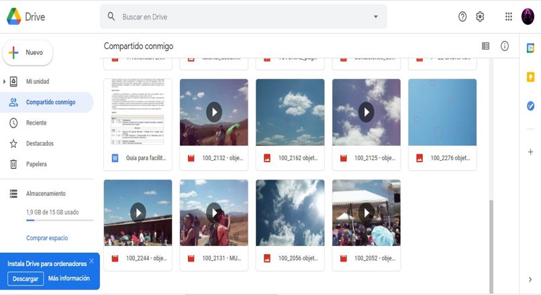Select the 100_2056 objet... file name
The height and width of the screenshot is (295, 541).
pyautogui.click(x=298, y=259)
